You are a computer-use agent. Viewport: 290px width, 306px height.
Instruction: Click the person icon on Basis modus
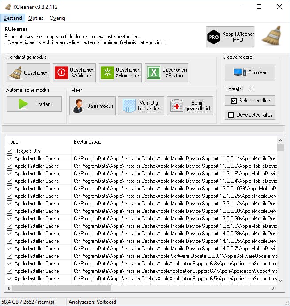tap(78, 106)
